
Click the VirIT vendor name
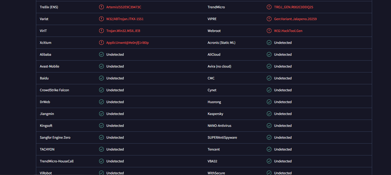(43, 31)
